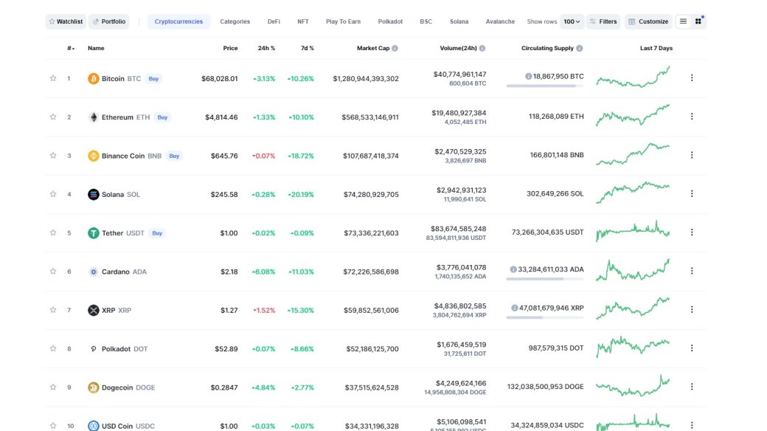
Task: Open the Portfolio button
Action: (109, 21)
